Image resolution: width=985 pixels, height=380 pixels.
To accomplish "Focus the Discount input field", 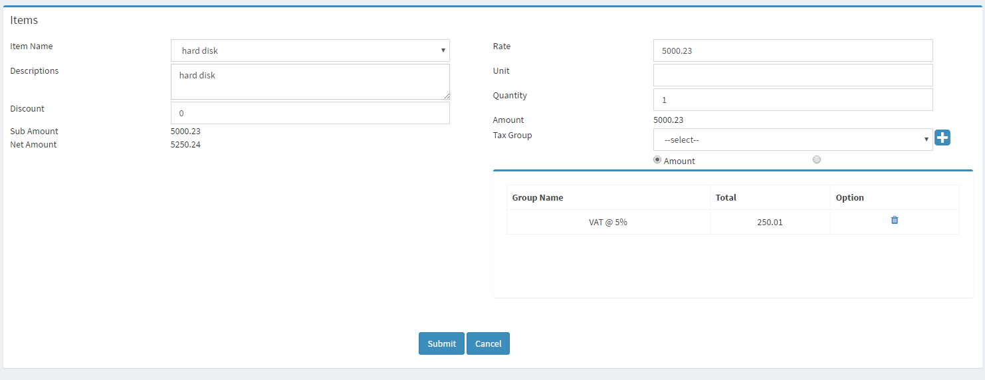I will click(310, 113).
